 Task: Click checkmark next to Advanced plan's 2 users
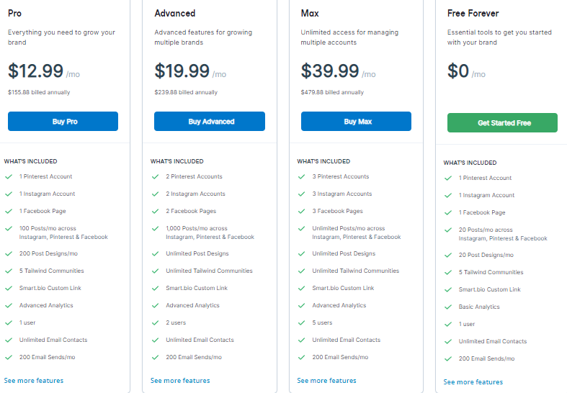coord(155,322)
